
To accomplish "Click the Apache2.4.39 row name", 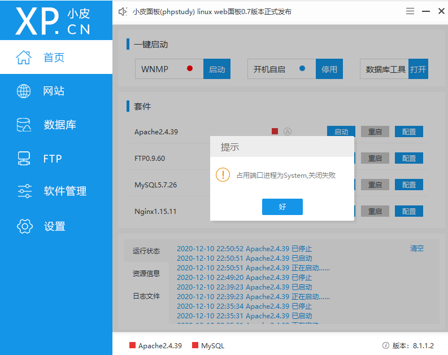I will tap(156, 132).
